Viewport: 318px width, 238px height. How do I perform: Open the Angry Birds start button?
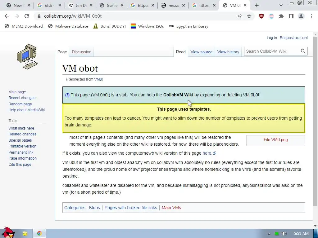[x=8, y=233]
